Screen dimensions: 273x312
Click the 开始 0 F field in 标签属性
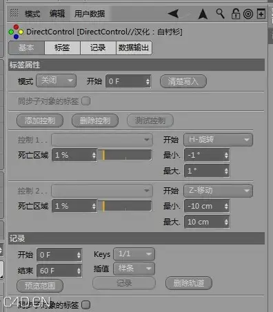pos(128,81)
